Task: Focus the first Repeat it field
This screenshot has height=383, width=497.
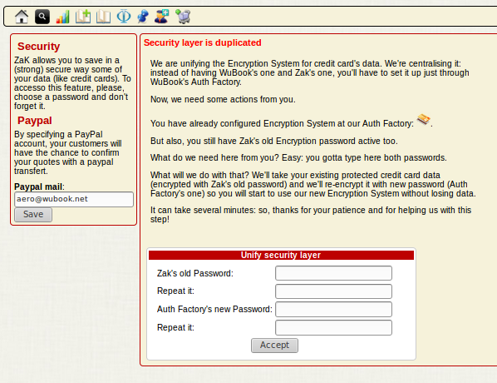Action: click(333, 291)
